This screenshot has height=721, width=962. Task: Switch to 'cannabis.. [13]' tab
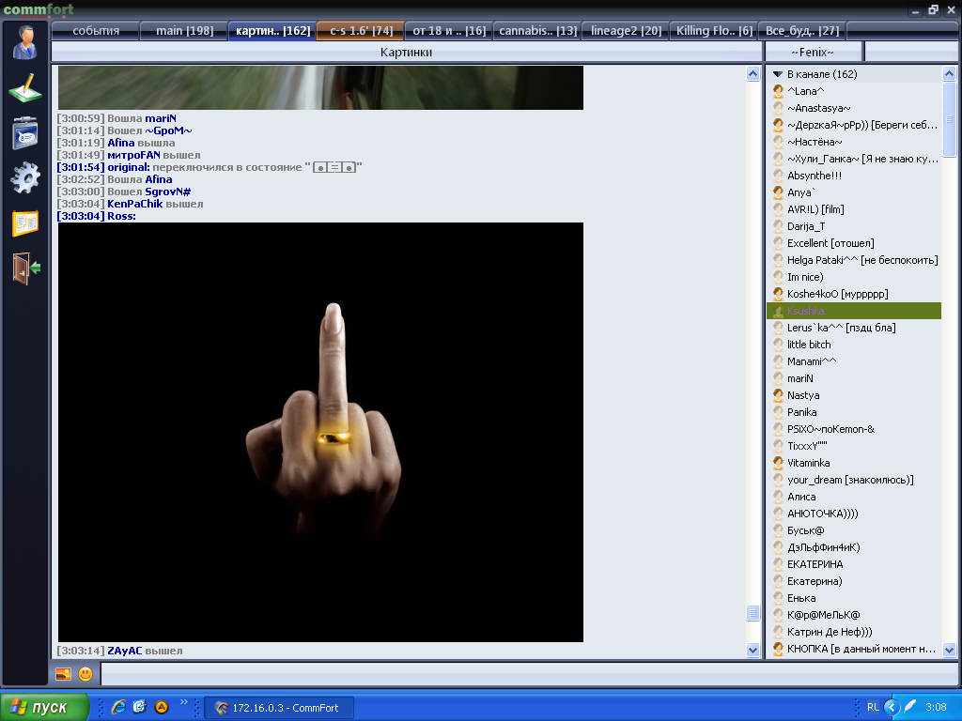(x=537, y=31)
